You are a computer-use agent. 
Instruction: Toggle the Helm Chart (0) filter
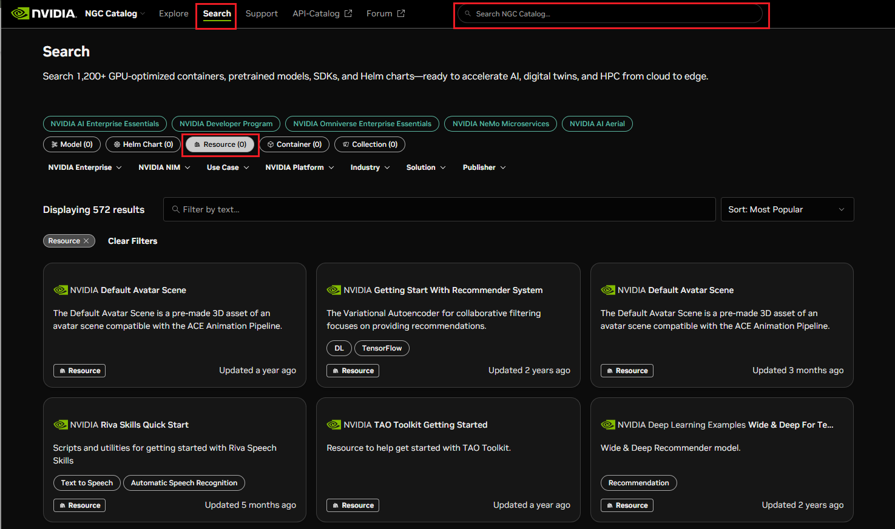tap(143, 144)
